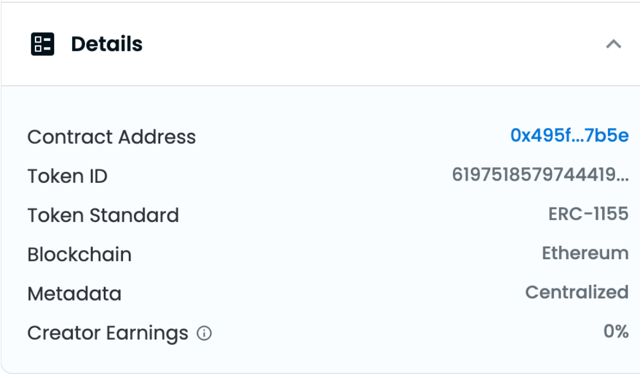Click the Token Standard row label
This screenshot has height=374, width=640.
pyautogui.click(x=103, y=215)
